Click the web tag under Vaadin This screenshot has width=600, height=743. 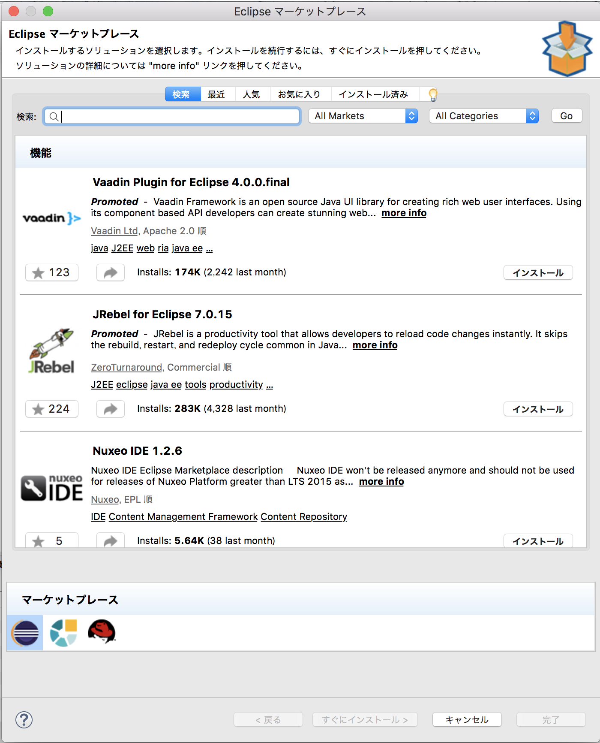[x=146, y=248]
